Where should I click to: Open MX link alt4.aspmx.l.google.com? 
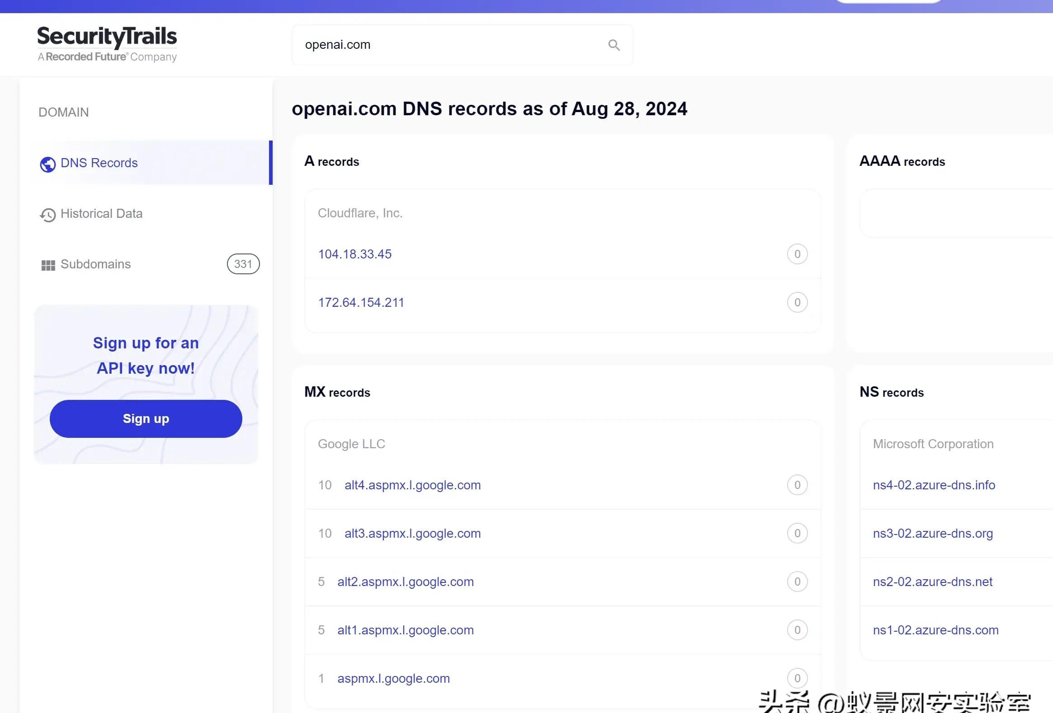(413, 485)
